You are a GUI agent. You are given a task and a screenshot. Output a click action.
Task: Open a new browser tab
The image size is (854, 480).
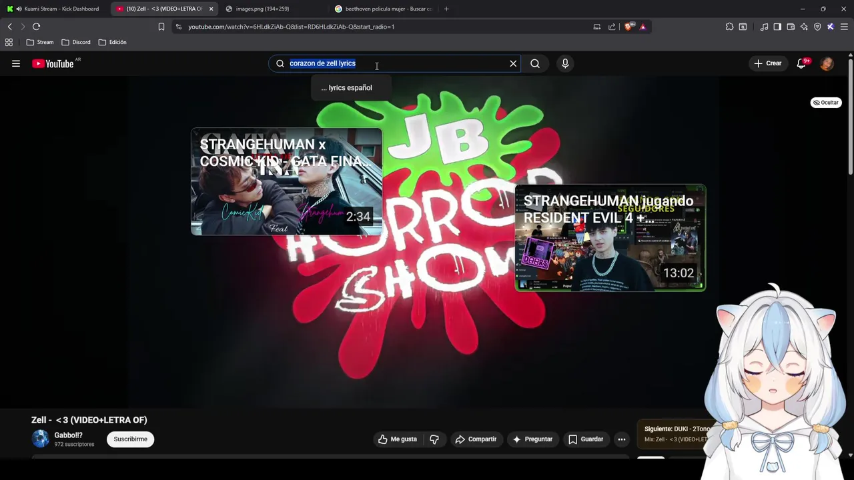coord(446,9)
